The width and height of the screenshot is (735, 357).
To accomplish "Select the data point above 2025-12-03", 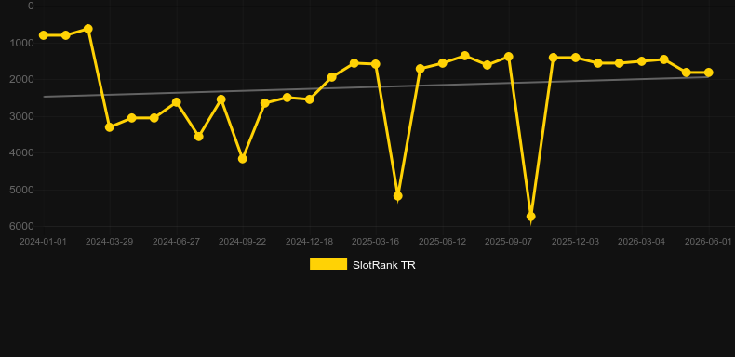I will 576,58.
